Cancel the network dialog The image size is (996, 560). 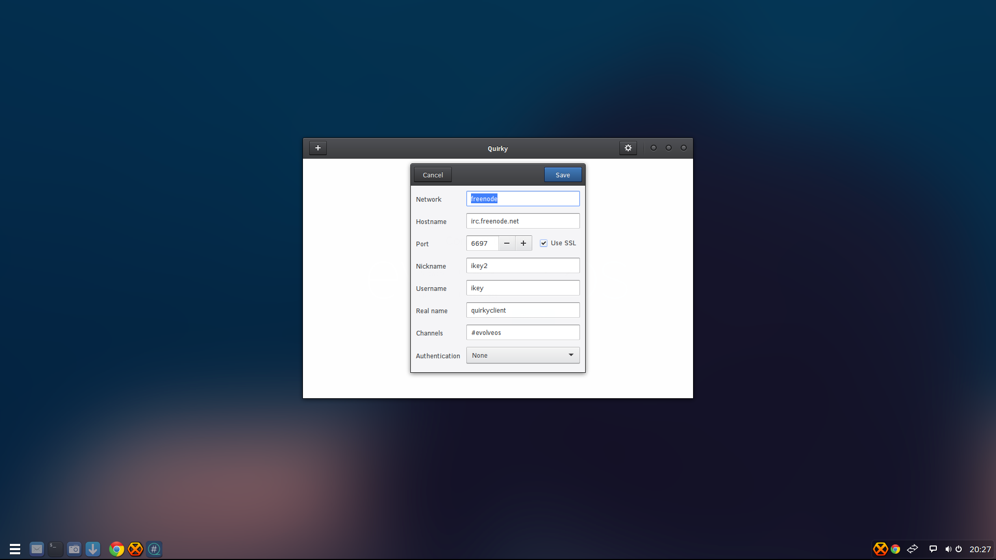point(433,175)
